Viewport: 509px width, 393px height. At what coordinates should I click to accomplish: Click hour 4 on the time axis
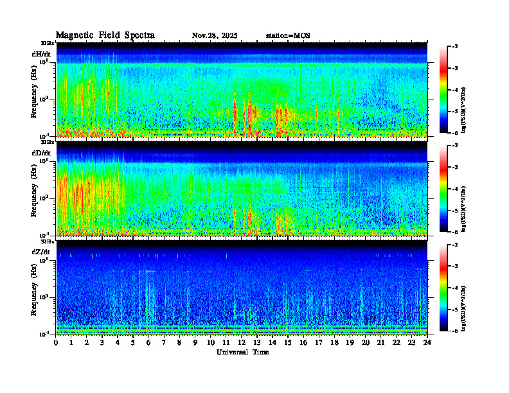[118, 342]
